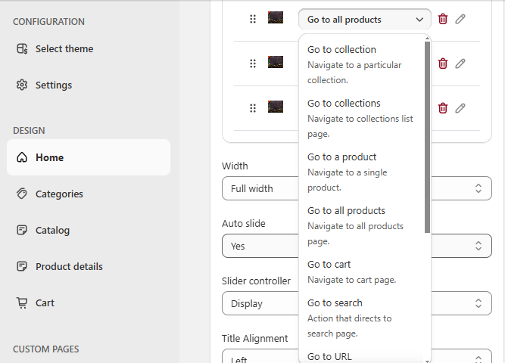Click the Title Alignment label
This screenshot has width=505, height=363.
[x=254, y=338]
